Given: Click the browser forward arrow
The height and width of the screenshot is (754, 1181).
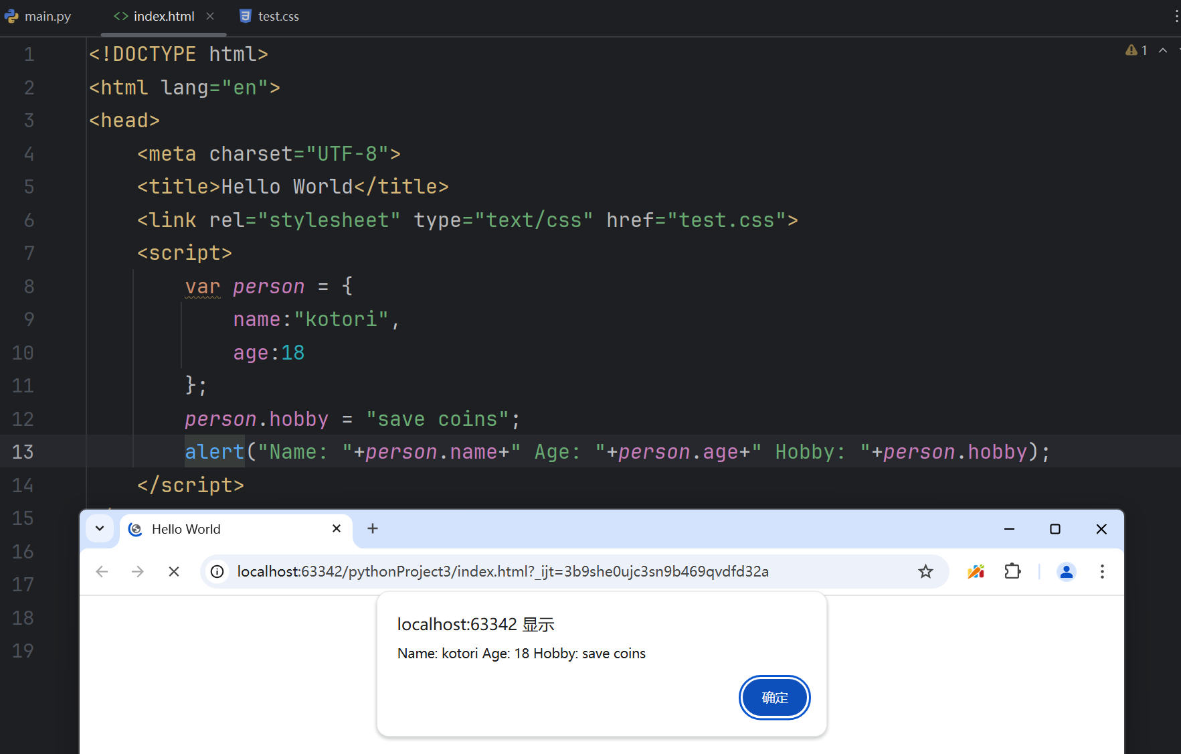Looking at the screenshot, I should coord(138,571).
